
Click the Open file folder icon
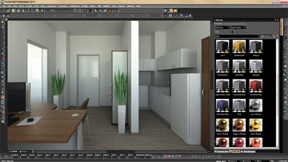pyautogui.click(x=8, y=11)
